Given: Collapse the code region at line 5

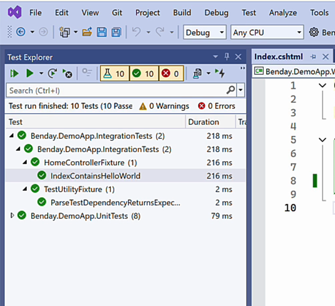Looking at the screenshot, I should tap(322, 140).
